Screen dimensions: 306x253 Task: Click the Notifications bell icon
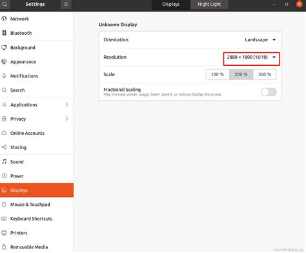point(4,76)
